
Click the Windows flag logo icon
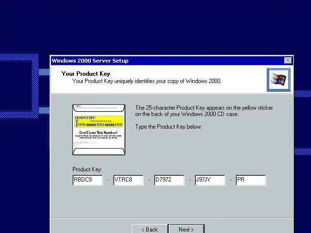(x=278, y=80)
